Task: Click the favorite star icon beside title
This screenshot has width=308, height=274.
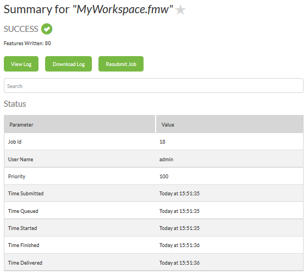Action: 180,10
